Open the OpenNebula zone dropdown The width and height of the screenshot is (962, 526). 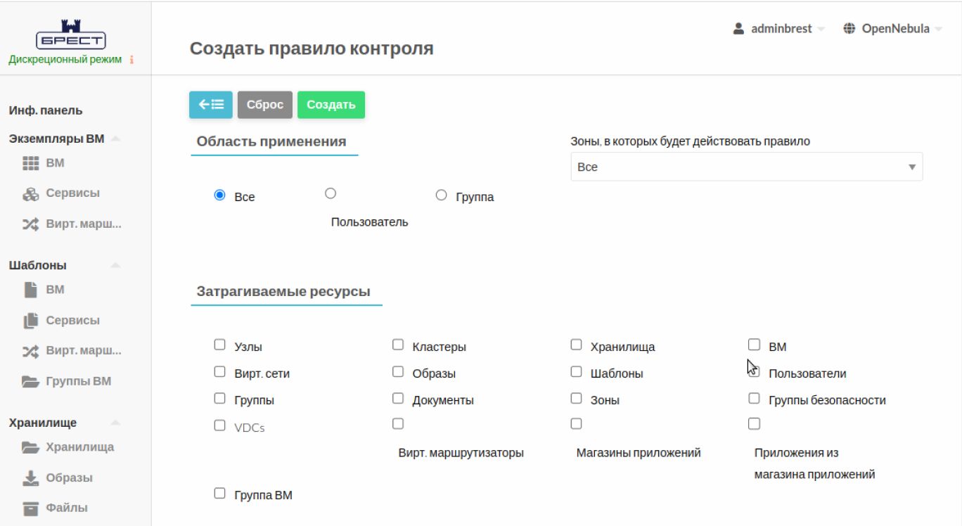892,29
